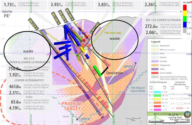Click the Clinopyroxenite legend swatch

155,65
